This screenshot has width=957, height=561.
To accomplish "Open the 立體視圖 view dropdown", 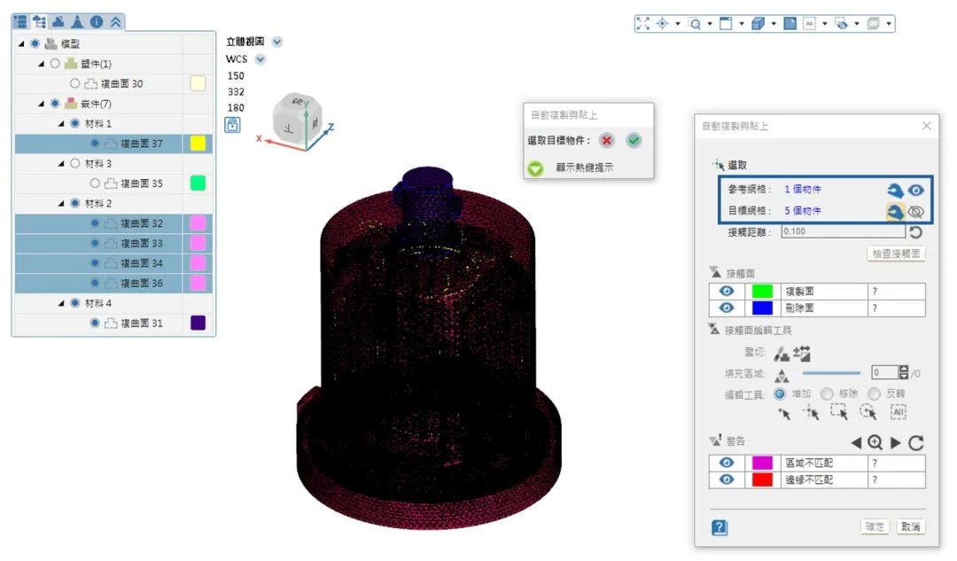I will (277, 43).
